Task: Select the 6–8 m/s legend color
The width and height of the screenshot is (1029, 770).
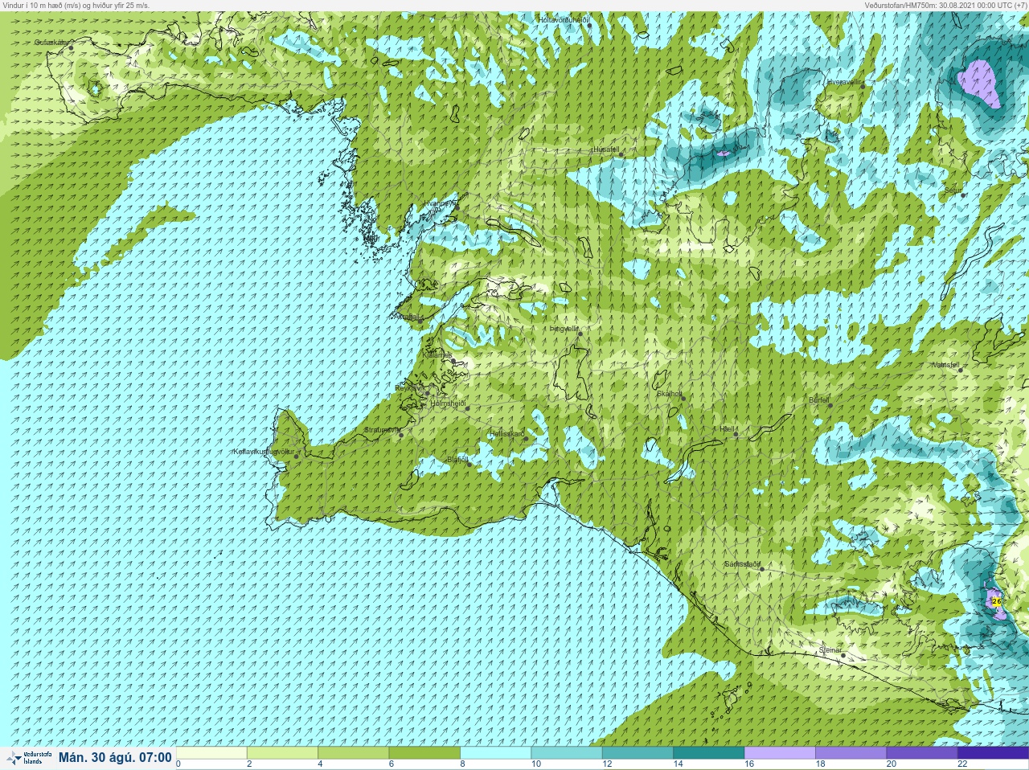Action: [424, 753]
